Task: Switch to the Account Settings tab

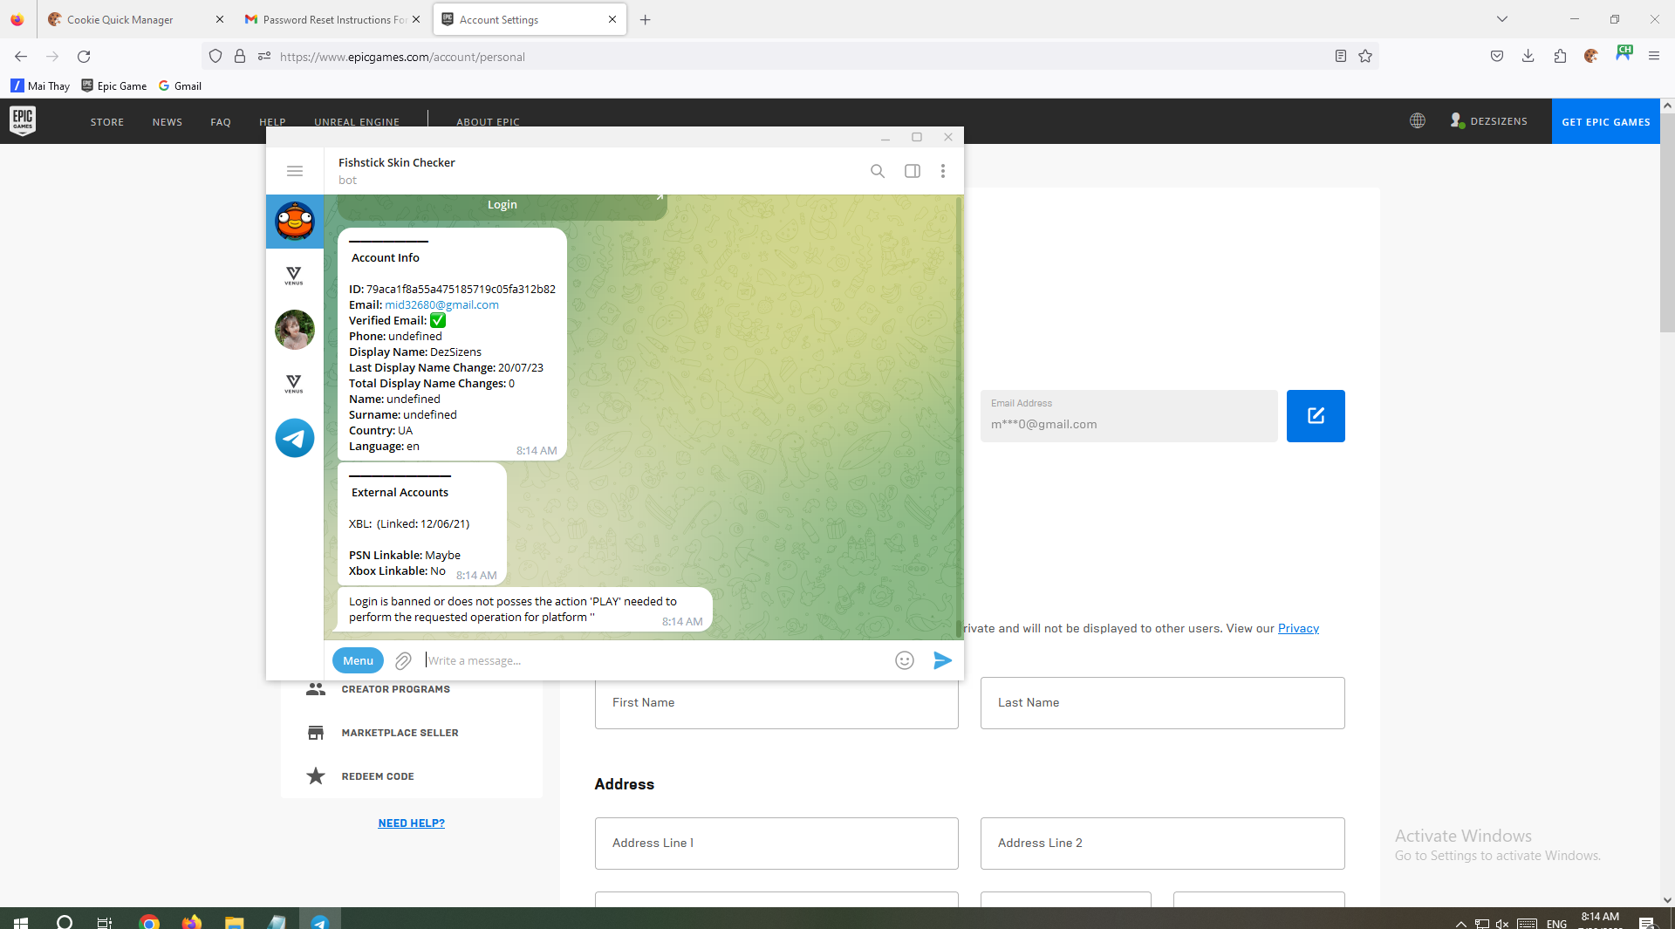Action: point(530,19)
